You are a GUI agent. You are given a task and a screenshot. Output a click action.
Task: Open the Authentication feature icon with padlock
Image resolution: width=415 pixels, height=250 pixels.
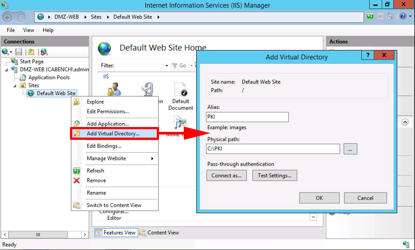pos(114,89)
